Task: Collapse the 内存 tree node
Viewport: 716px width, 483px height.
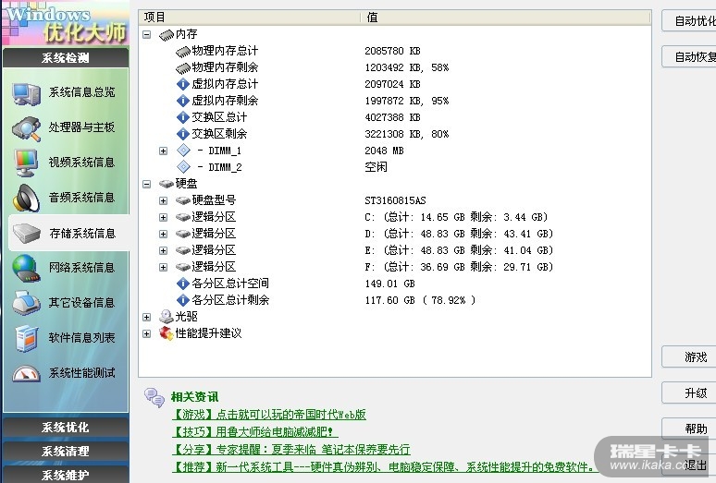Action: (146, 34)
